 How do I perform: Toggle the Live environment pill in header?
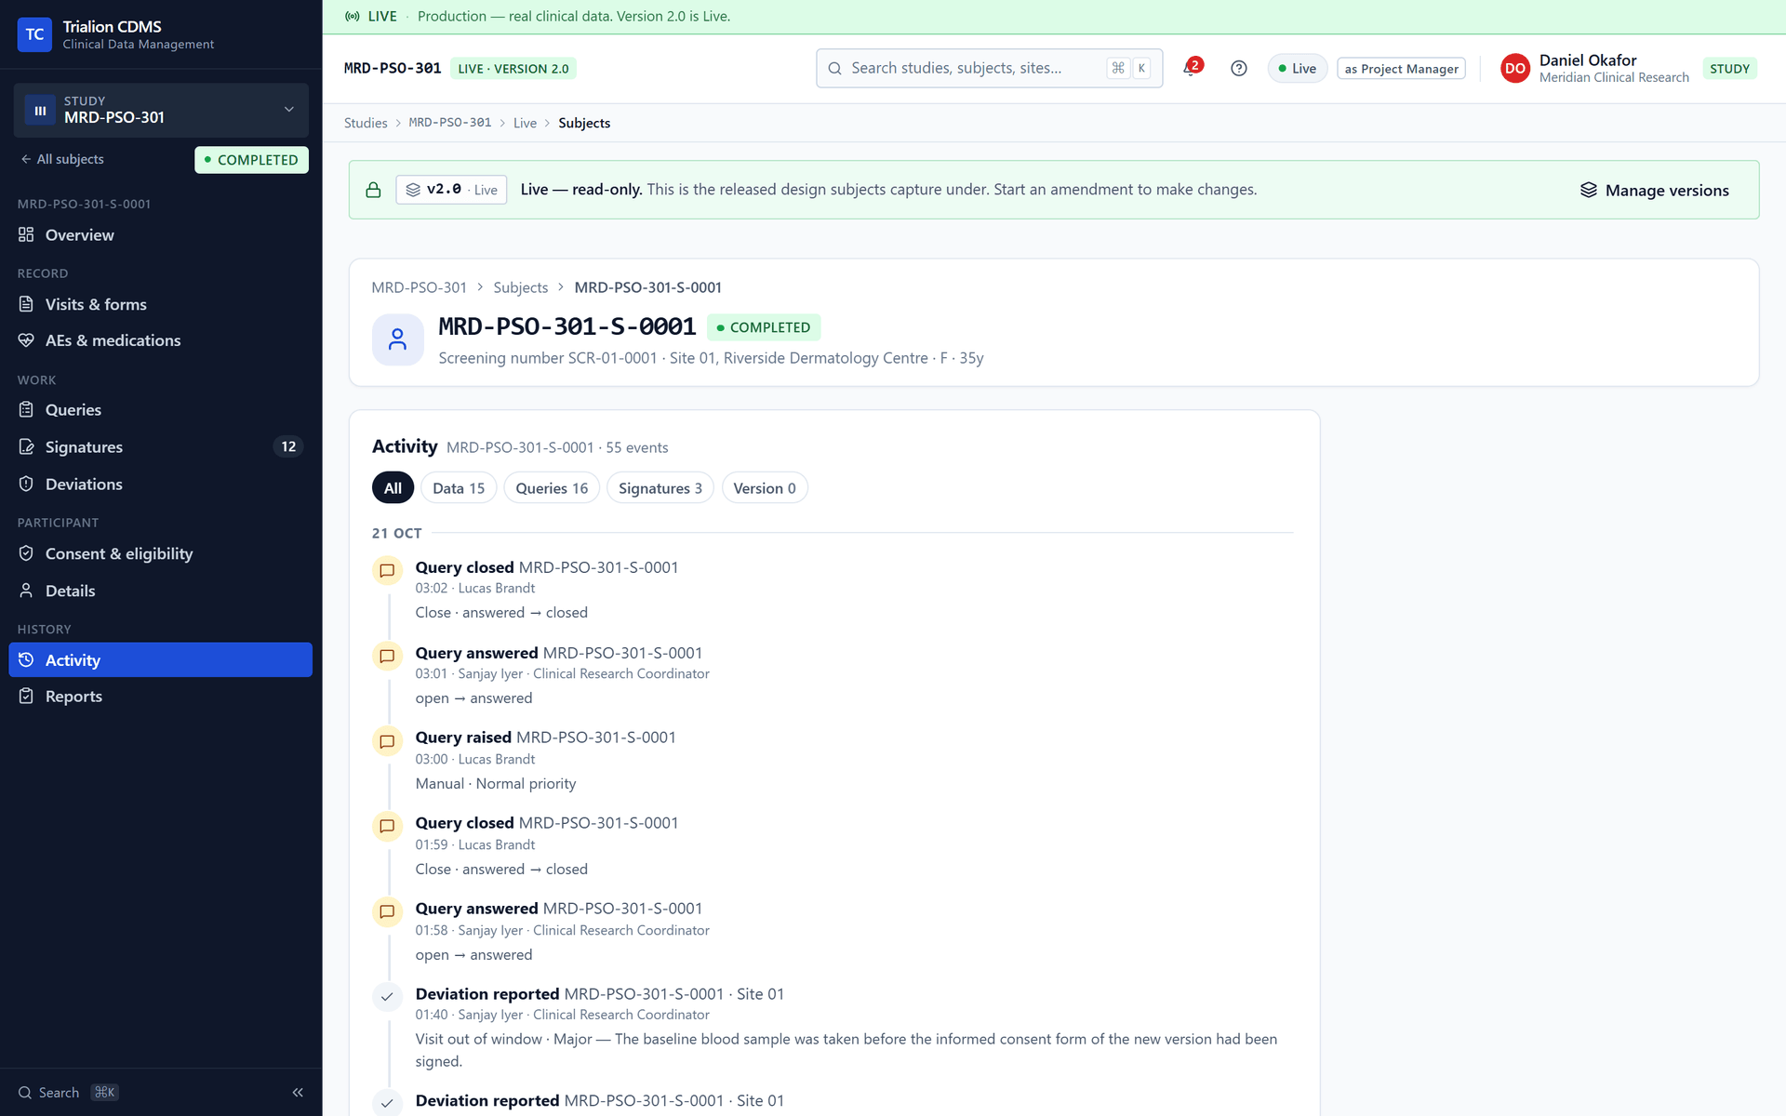[x=1297, y=69]
